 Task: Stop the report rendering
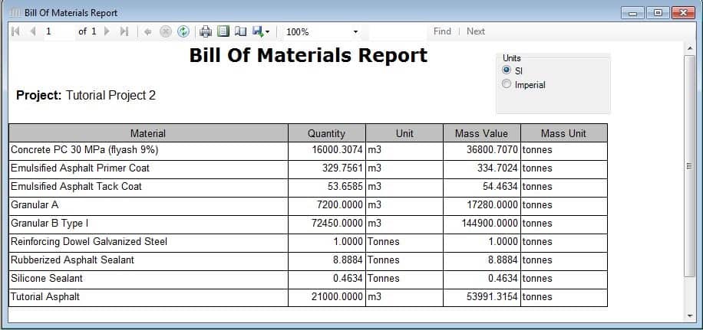click(165, 31)
